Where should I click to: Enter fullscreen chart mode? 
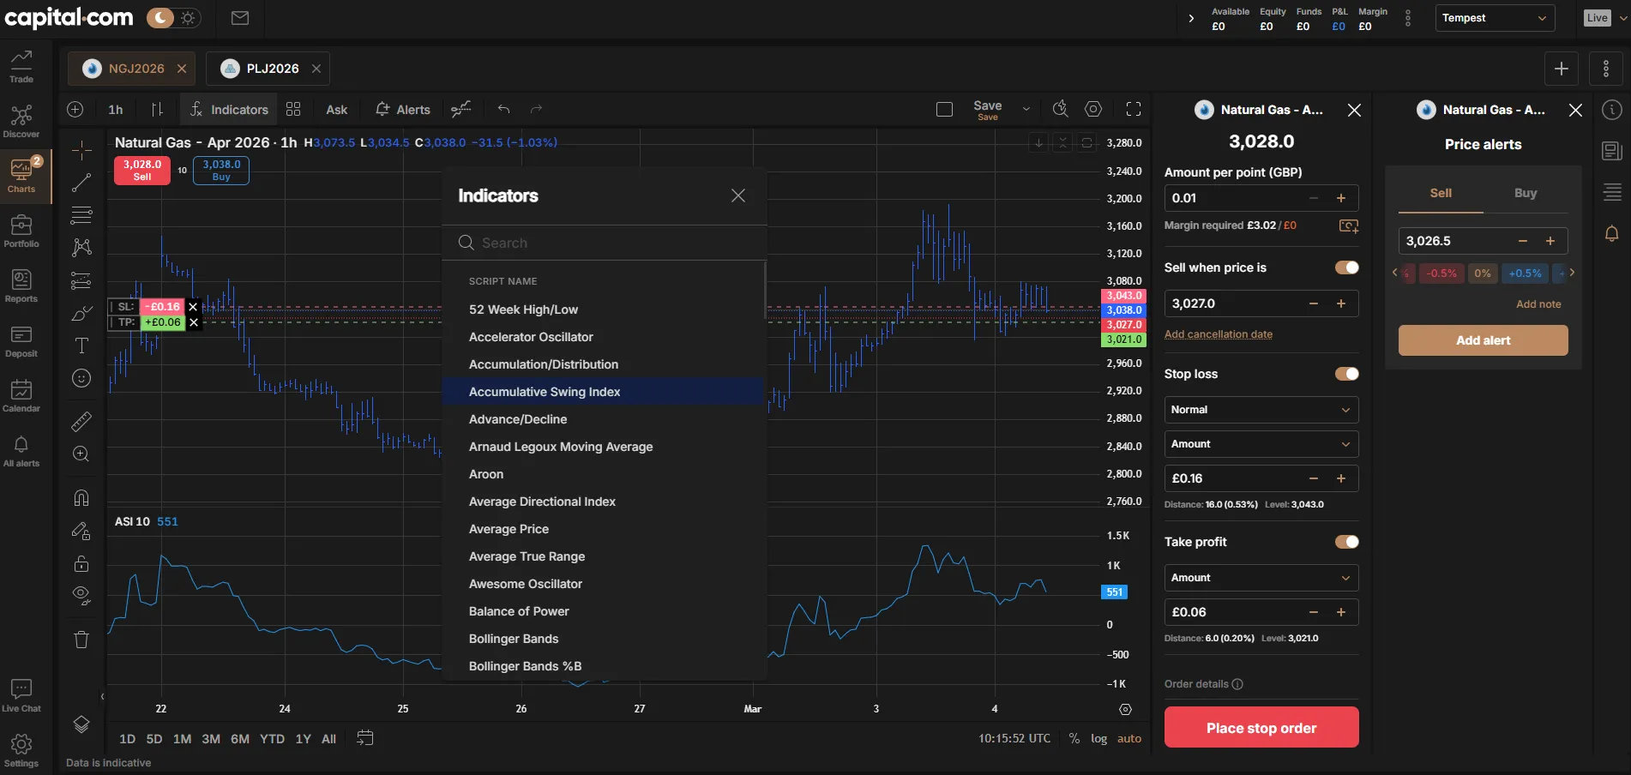1134,109
